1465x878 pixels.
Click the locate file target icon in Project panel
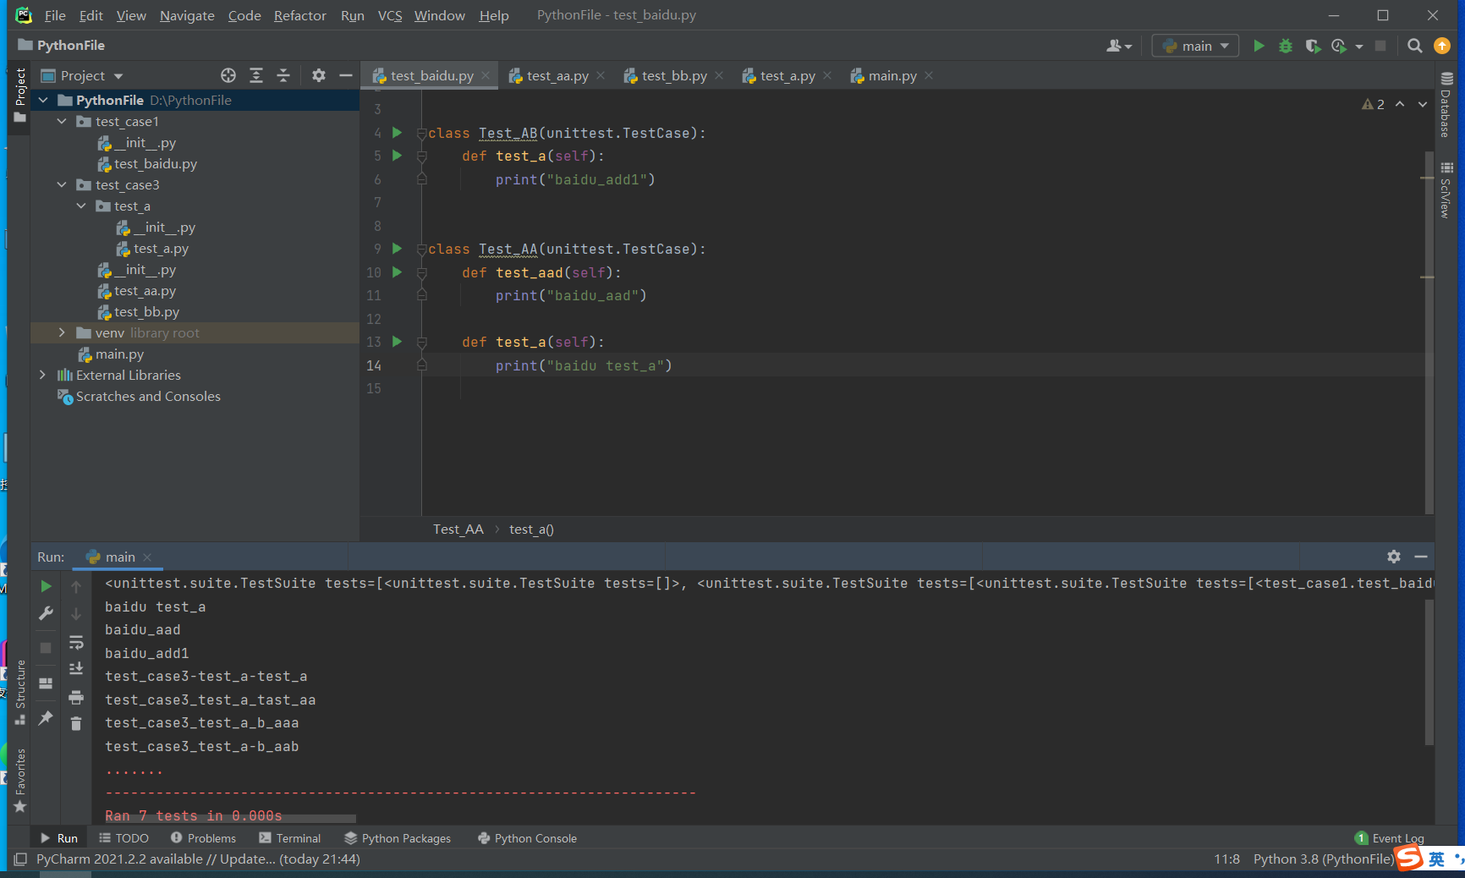coord(228,75)
